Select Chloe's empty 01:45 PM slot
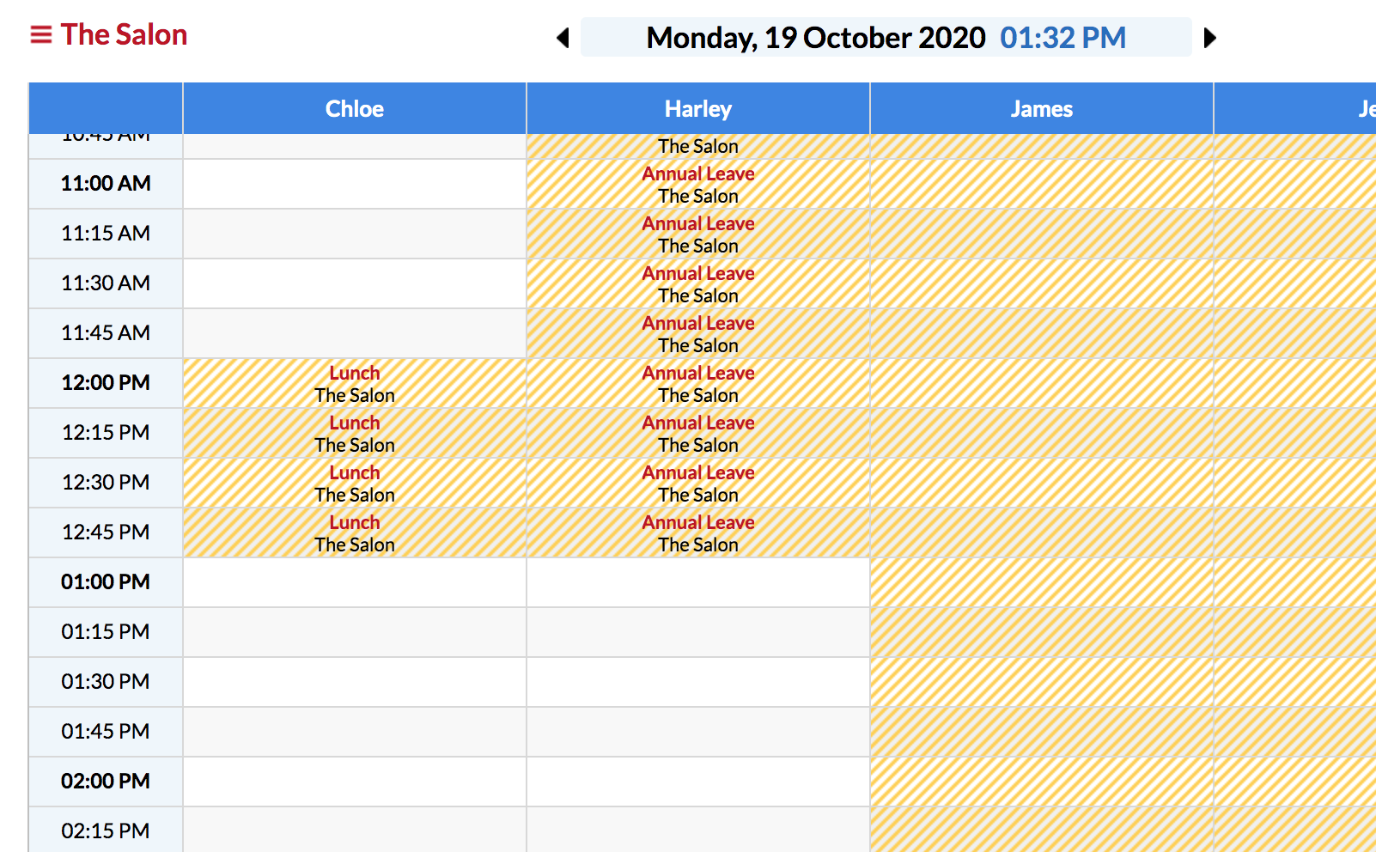1376x852 pixels. pos(355,732)
